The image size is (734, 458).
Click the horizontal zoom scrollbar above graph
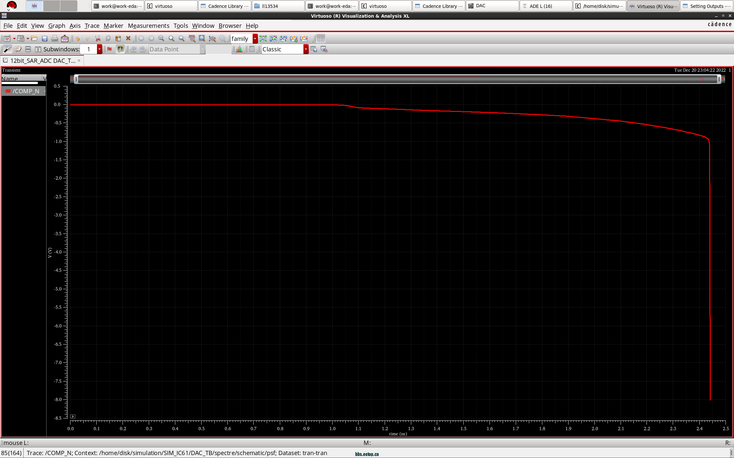(x=396, y=79)
